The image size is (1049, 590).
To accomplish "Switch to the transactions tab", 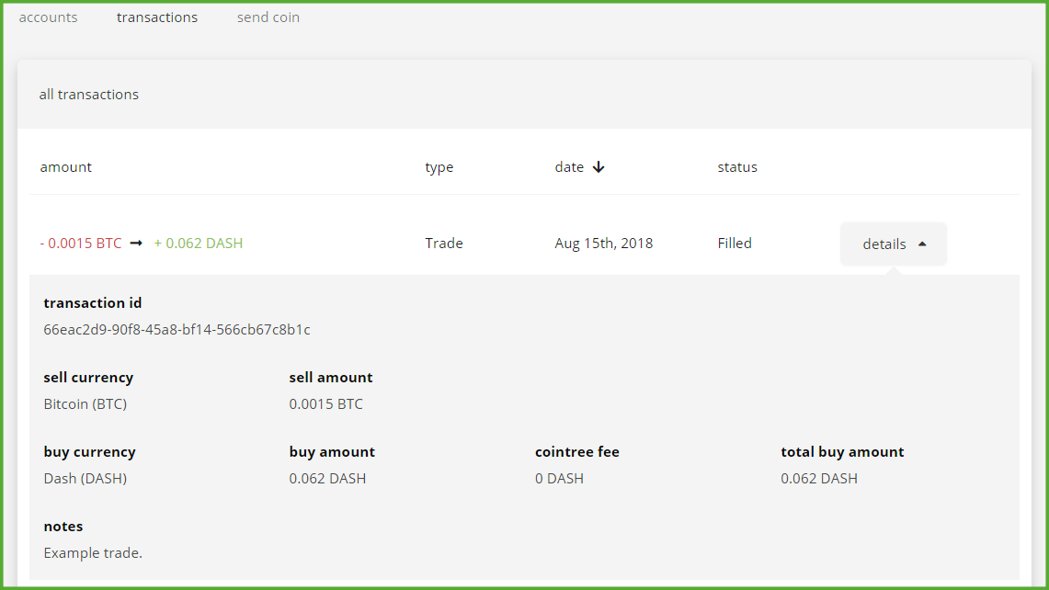I will point(157,17).
